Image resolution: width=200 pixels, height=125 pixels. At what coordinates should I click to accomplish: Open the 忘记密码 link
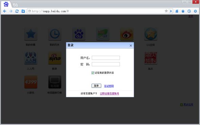point(109,86)
